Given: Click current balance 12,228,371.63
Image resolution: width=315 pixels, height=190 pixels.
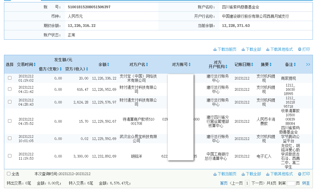Looking at the screenshot, I should tap(236, 26).
